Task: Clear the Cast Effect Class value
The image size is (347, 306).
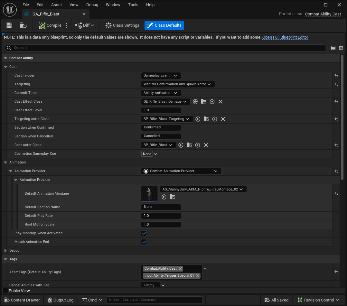Action: (x=220, y=102)
